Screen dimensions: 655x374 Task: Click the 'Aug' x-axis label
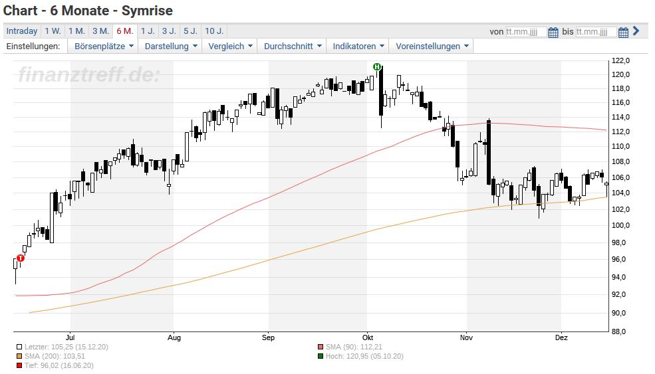(174, 337)
